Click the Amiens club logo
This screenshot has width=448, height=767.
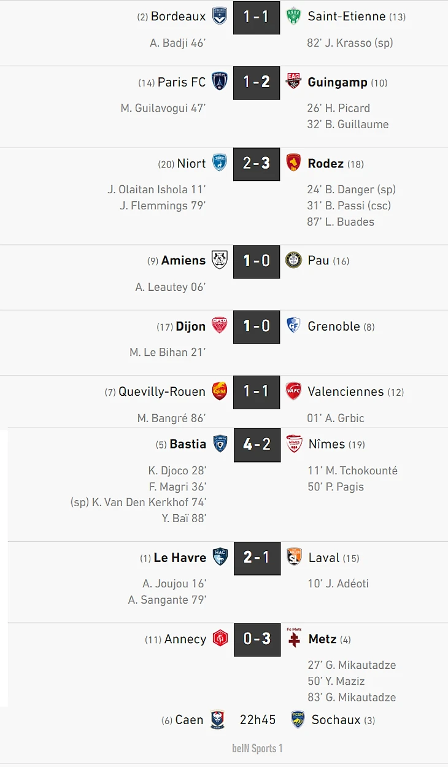[x=220, y=260]
